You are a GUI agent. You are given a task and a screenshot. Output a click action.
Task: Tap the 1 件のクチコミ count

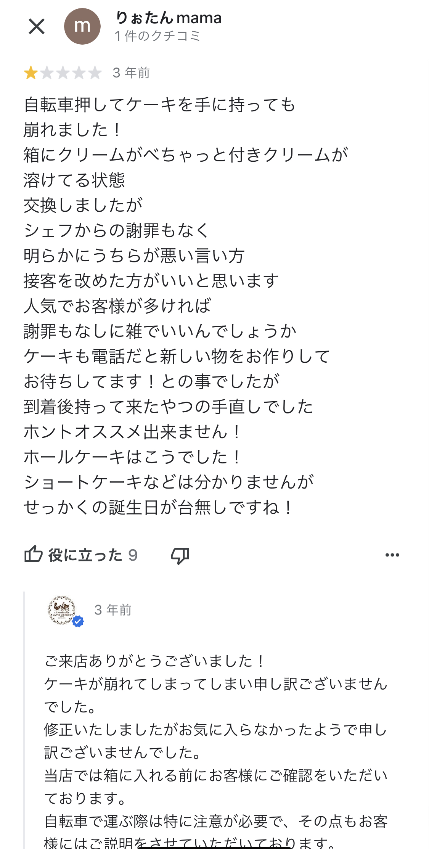click(157, 36)
